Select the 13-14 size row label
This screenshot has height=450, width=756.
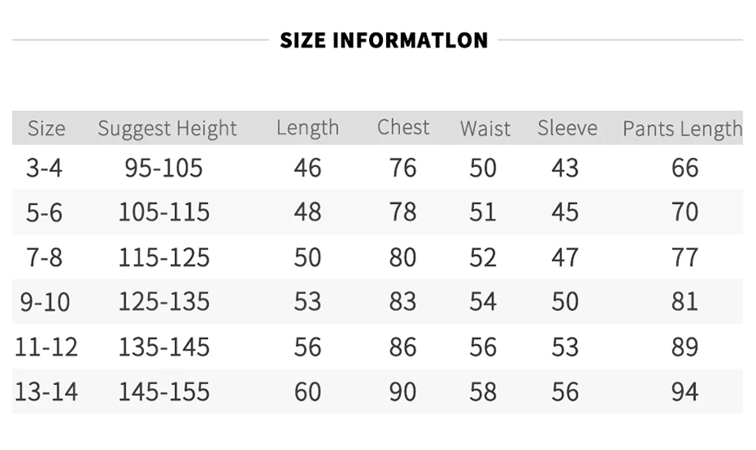click(x=46, y=391)
